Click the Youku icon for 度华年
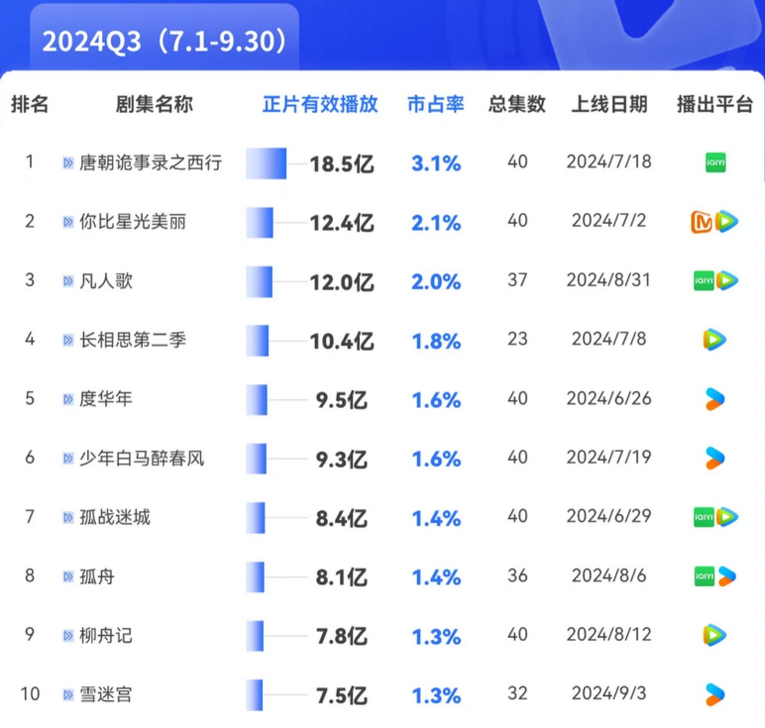 point(714,399)
